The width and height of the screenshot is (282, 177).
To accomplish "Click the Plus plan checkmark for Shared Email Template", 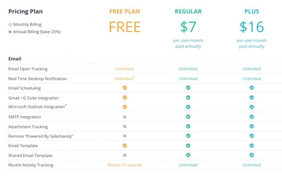I will tap(252, 155).
